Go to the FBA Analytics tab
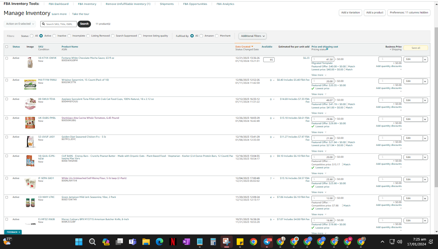This screenshot has width=438, height=249. (225, 4)
